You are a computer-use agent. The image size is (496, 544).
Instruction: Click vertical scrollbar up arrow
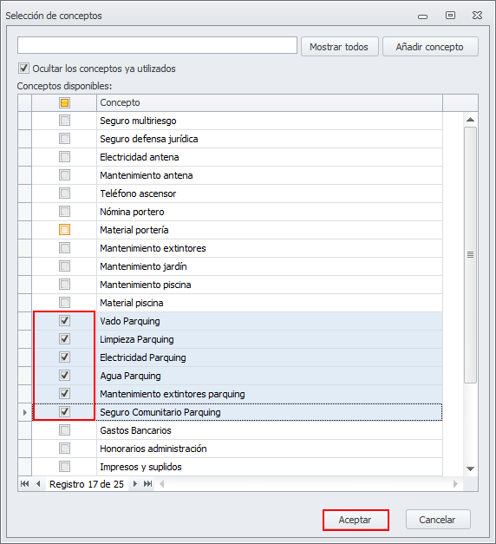tap(470, 120)
